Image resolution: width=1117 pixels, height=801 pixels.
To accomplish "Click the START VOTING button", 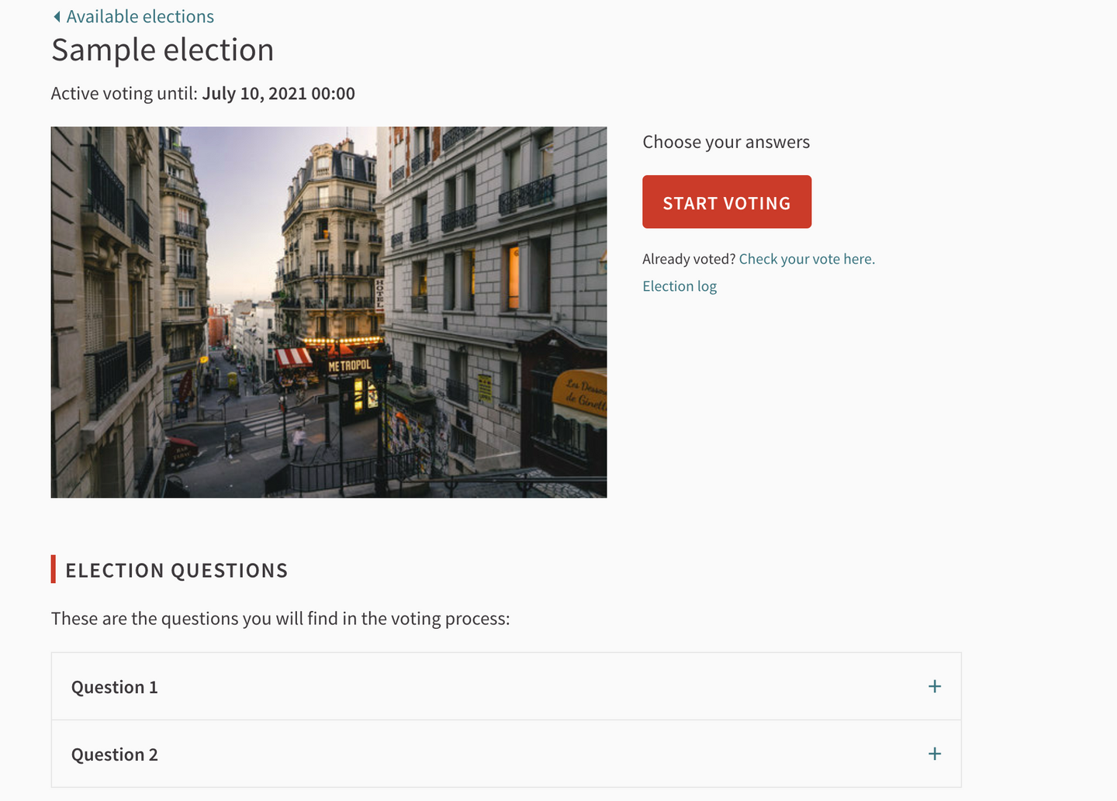I will pos(727,202).
